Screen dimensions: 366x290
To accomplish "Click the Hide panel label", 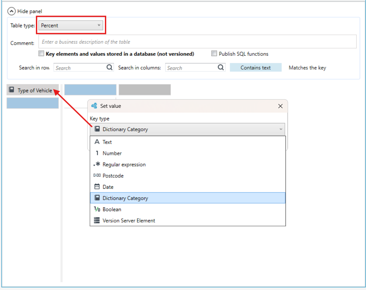I will (x=30, y=11).
